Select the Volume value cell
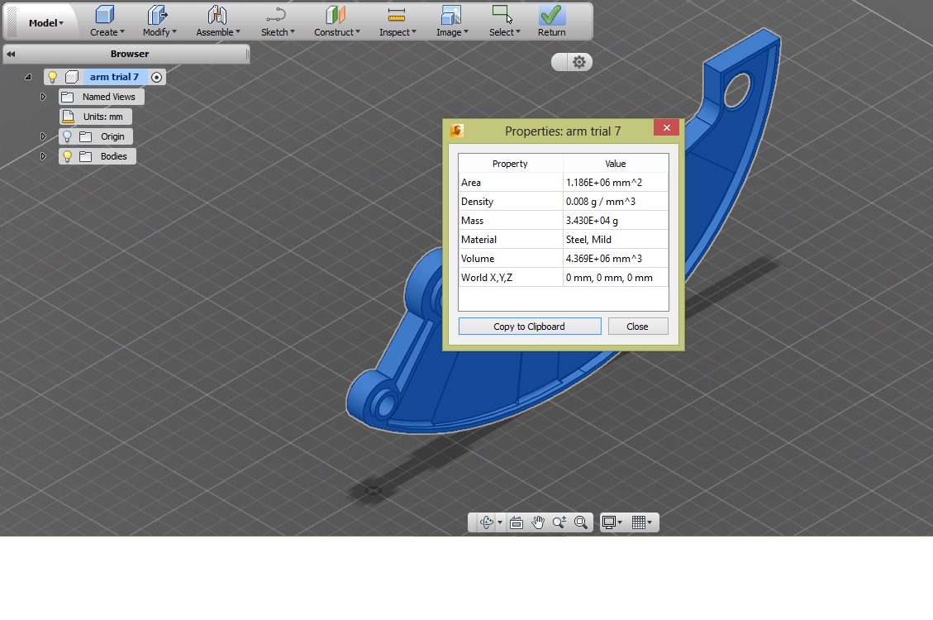Viewport: 933px width, 620px height. [x=616, y=258]
